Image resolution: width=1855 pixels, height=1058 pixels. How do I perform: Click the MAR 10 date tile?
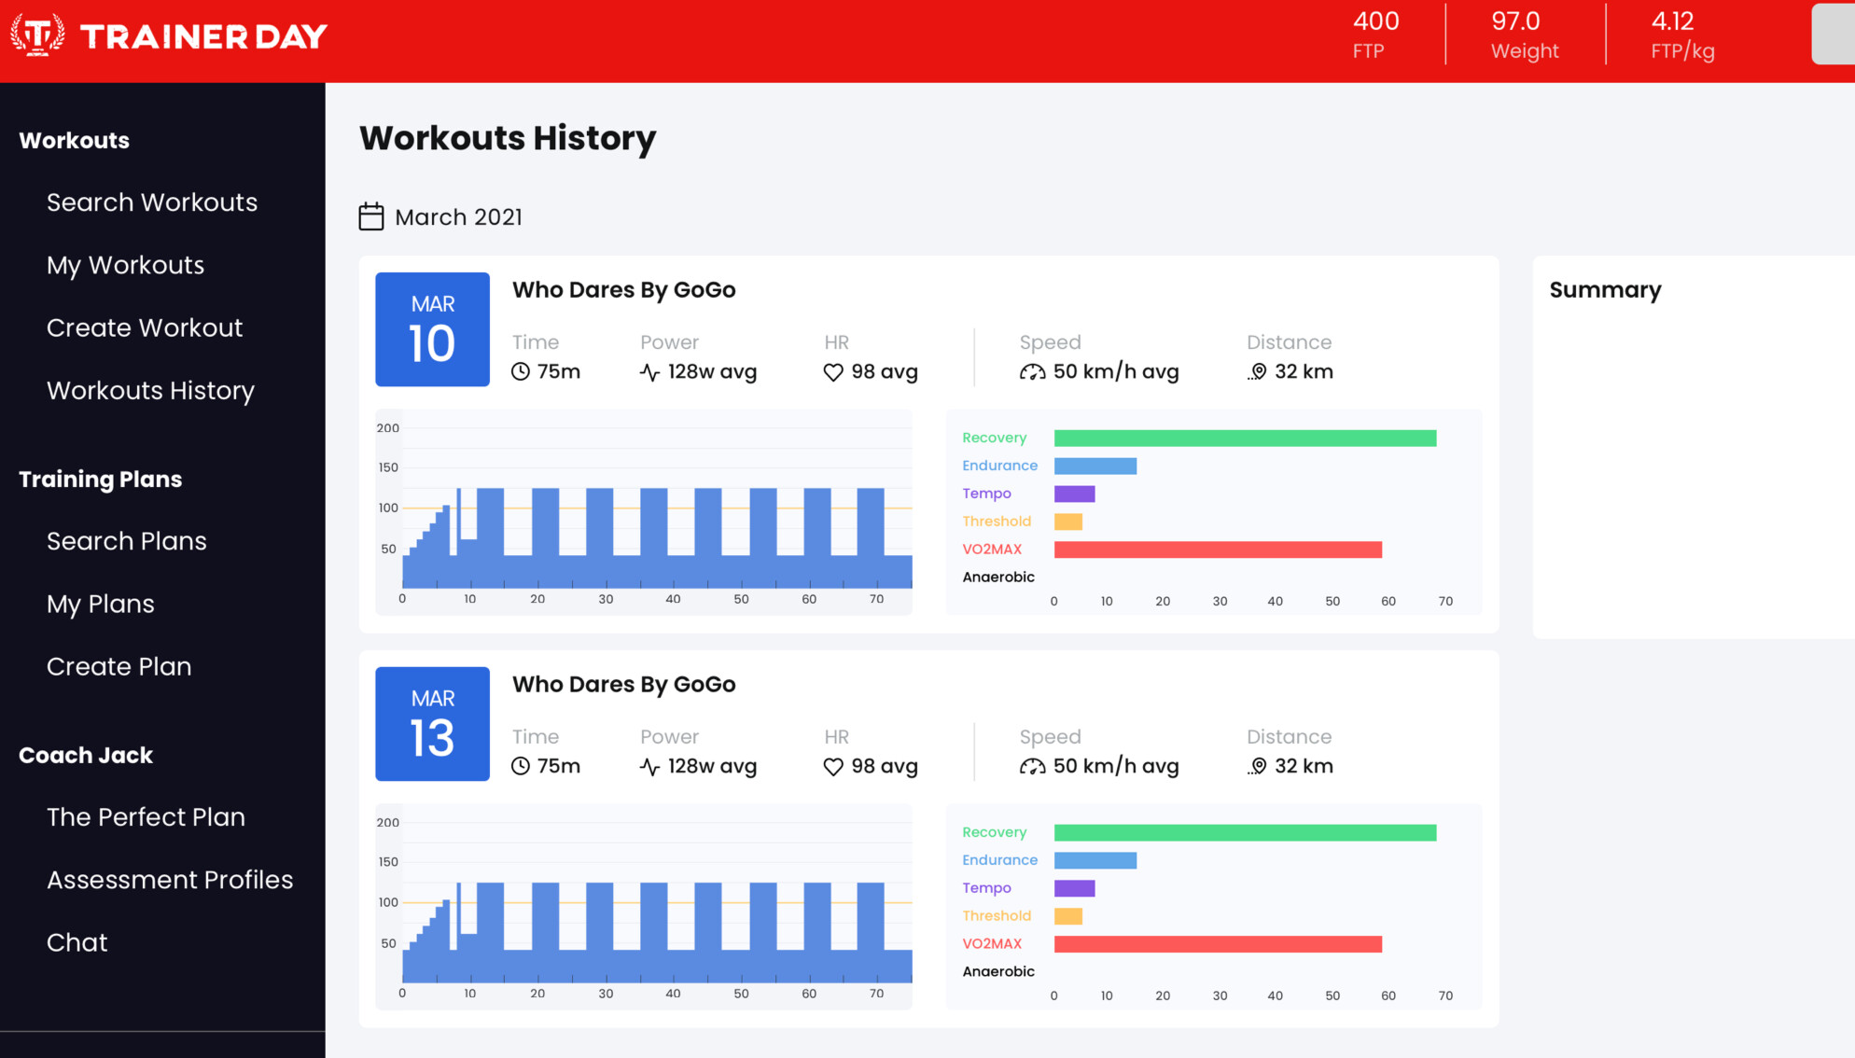tap(432, 329)
